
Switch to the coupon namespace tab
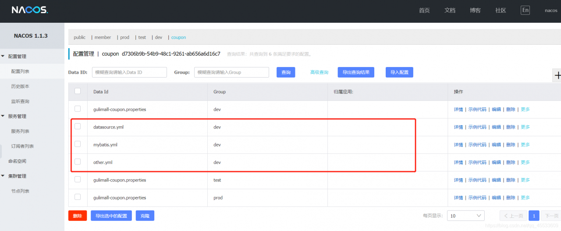pyautogui.click(x=179, y=37)
